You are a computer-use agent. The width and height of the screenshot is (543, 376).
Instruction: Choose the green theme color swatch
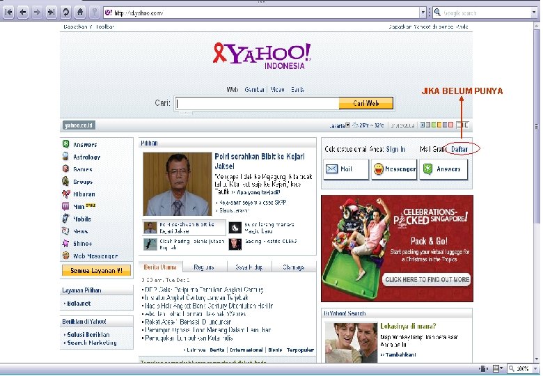coord(434,125)
